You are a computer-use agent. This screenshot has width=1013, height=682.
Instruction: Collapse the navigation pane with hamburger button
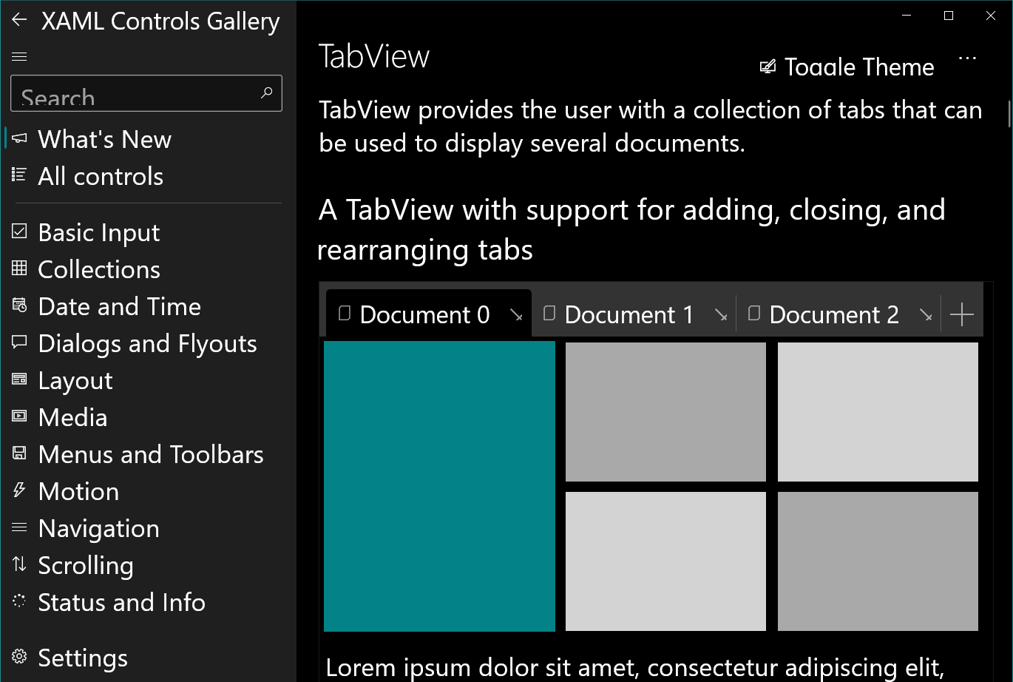click(19, 55)
